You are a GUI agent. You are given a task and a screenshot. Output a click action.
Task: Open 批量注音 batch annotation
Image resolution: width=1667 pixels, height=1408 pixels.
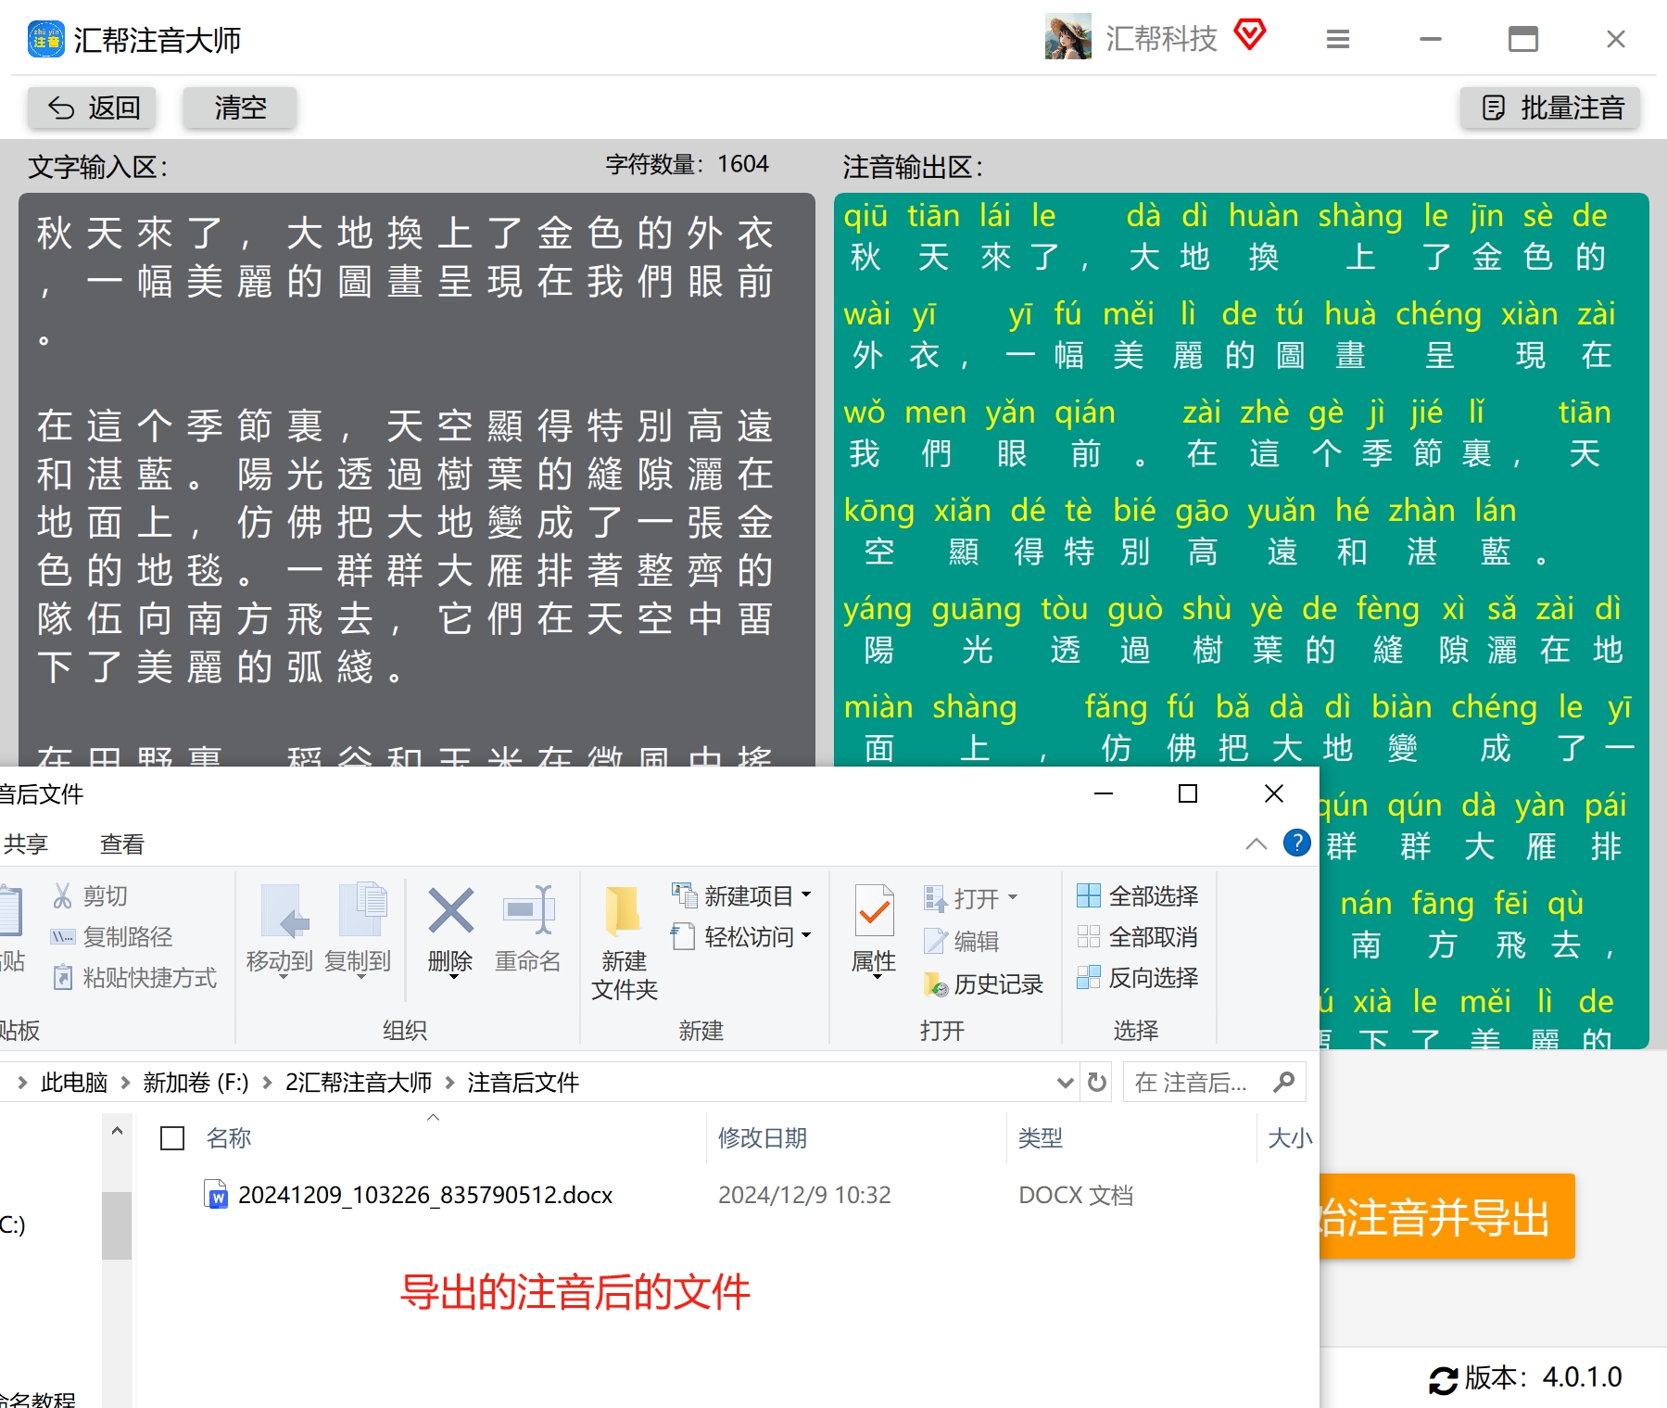pos(1551,108)
